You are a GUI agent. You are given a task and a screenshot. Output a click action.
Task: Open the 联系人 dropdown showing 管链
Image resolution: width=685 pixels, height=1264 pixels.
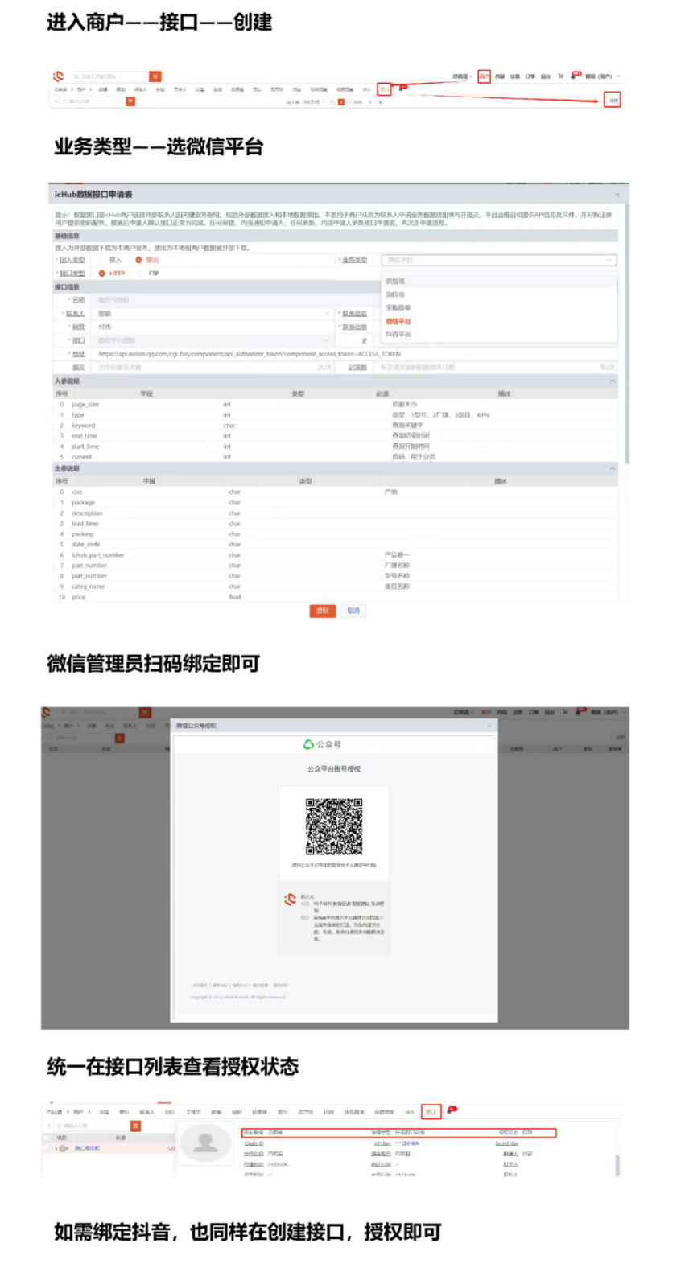click(x=213, y=313)
